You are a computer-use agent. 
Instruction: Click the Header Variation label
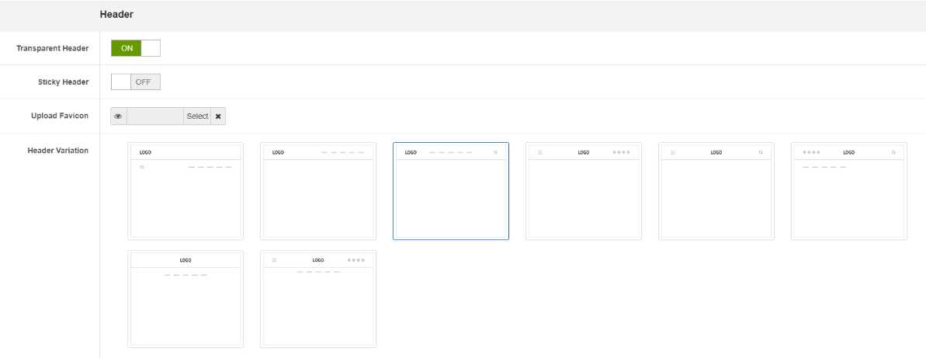(58, 151)
